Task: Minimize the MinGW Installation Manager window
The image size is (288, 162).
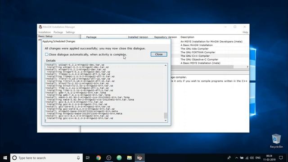Action: (225, 27)
